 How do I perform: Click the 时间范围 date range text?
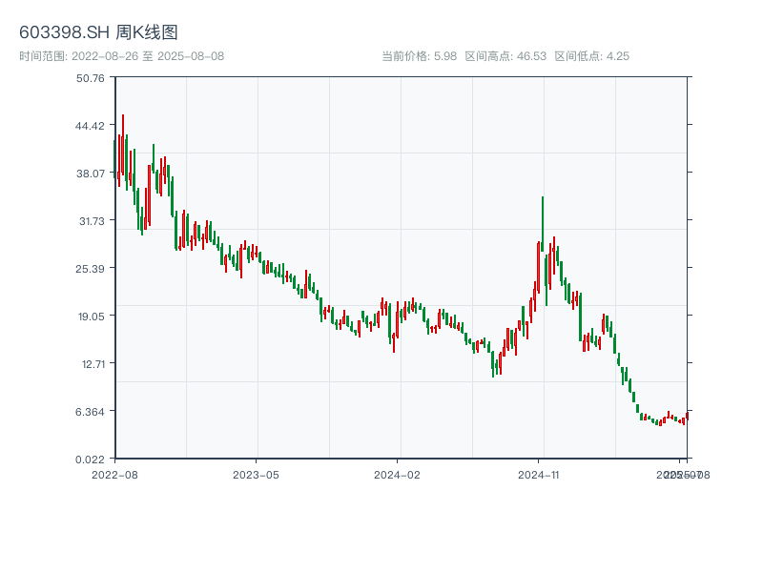121,56
